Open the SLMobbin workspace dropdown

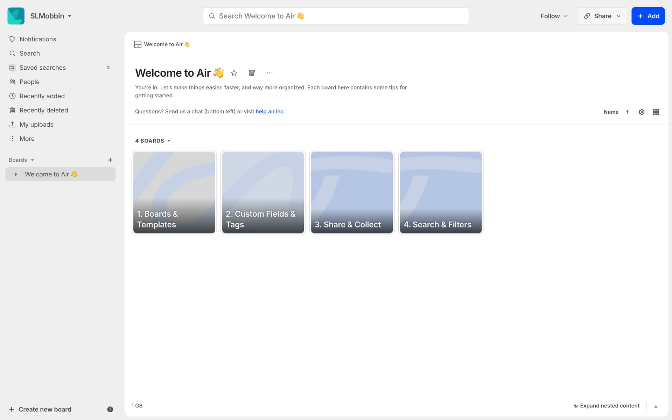[51, 16]
